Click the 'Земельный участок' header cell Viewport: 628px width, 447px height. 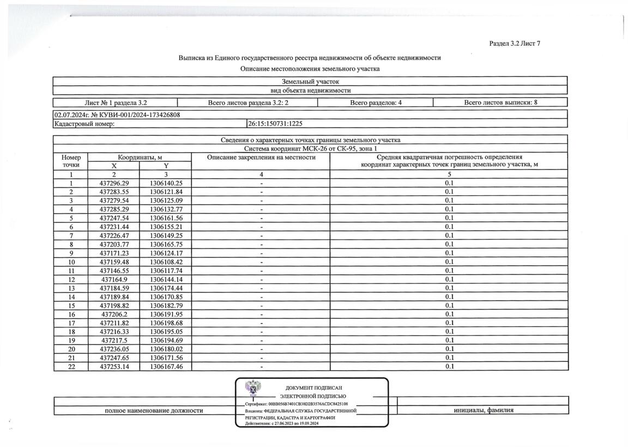(x=310, y=81)
